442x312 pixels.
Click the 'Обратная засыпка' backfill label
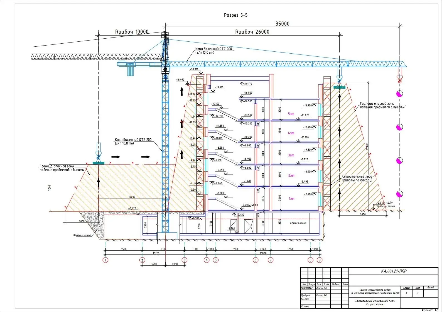(x=82, y=235)
